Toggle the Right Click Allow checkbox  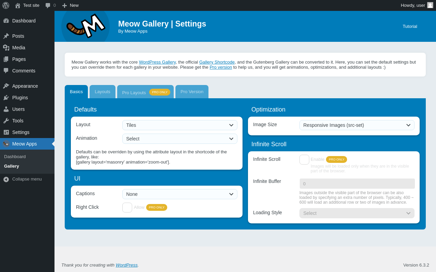[x=127, y=207]
